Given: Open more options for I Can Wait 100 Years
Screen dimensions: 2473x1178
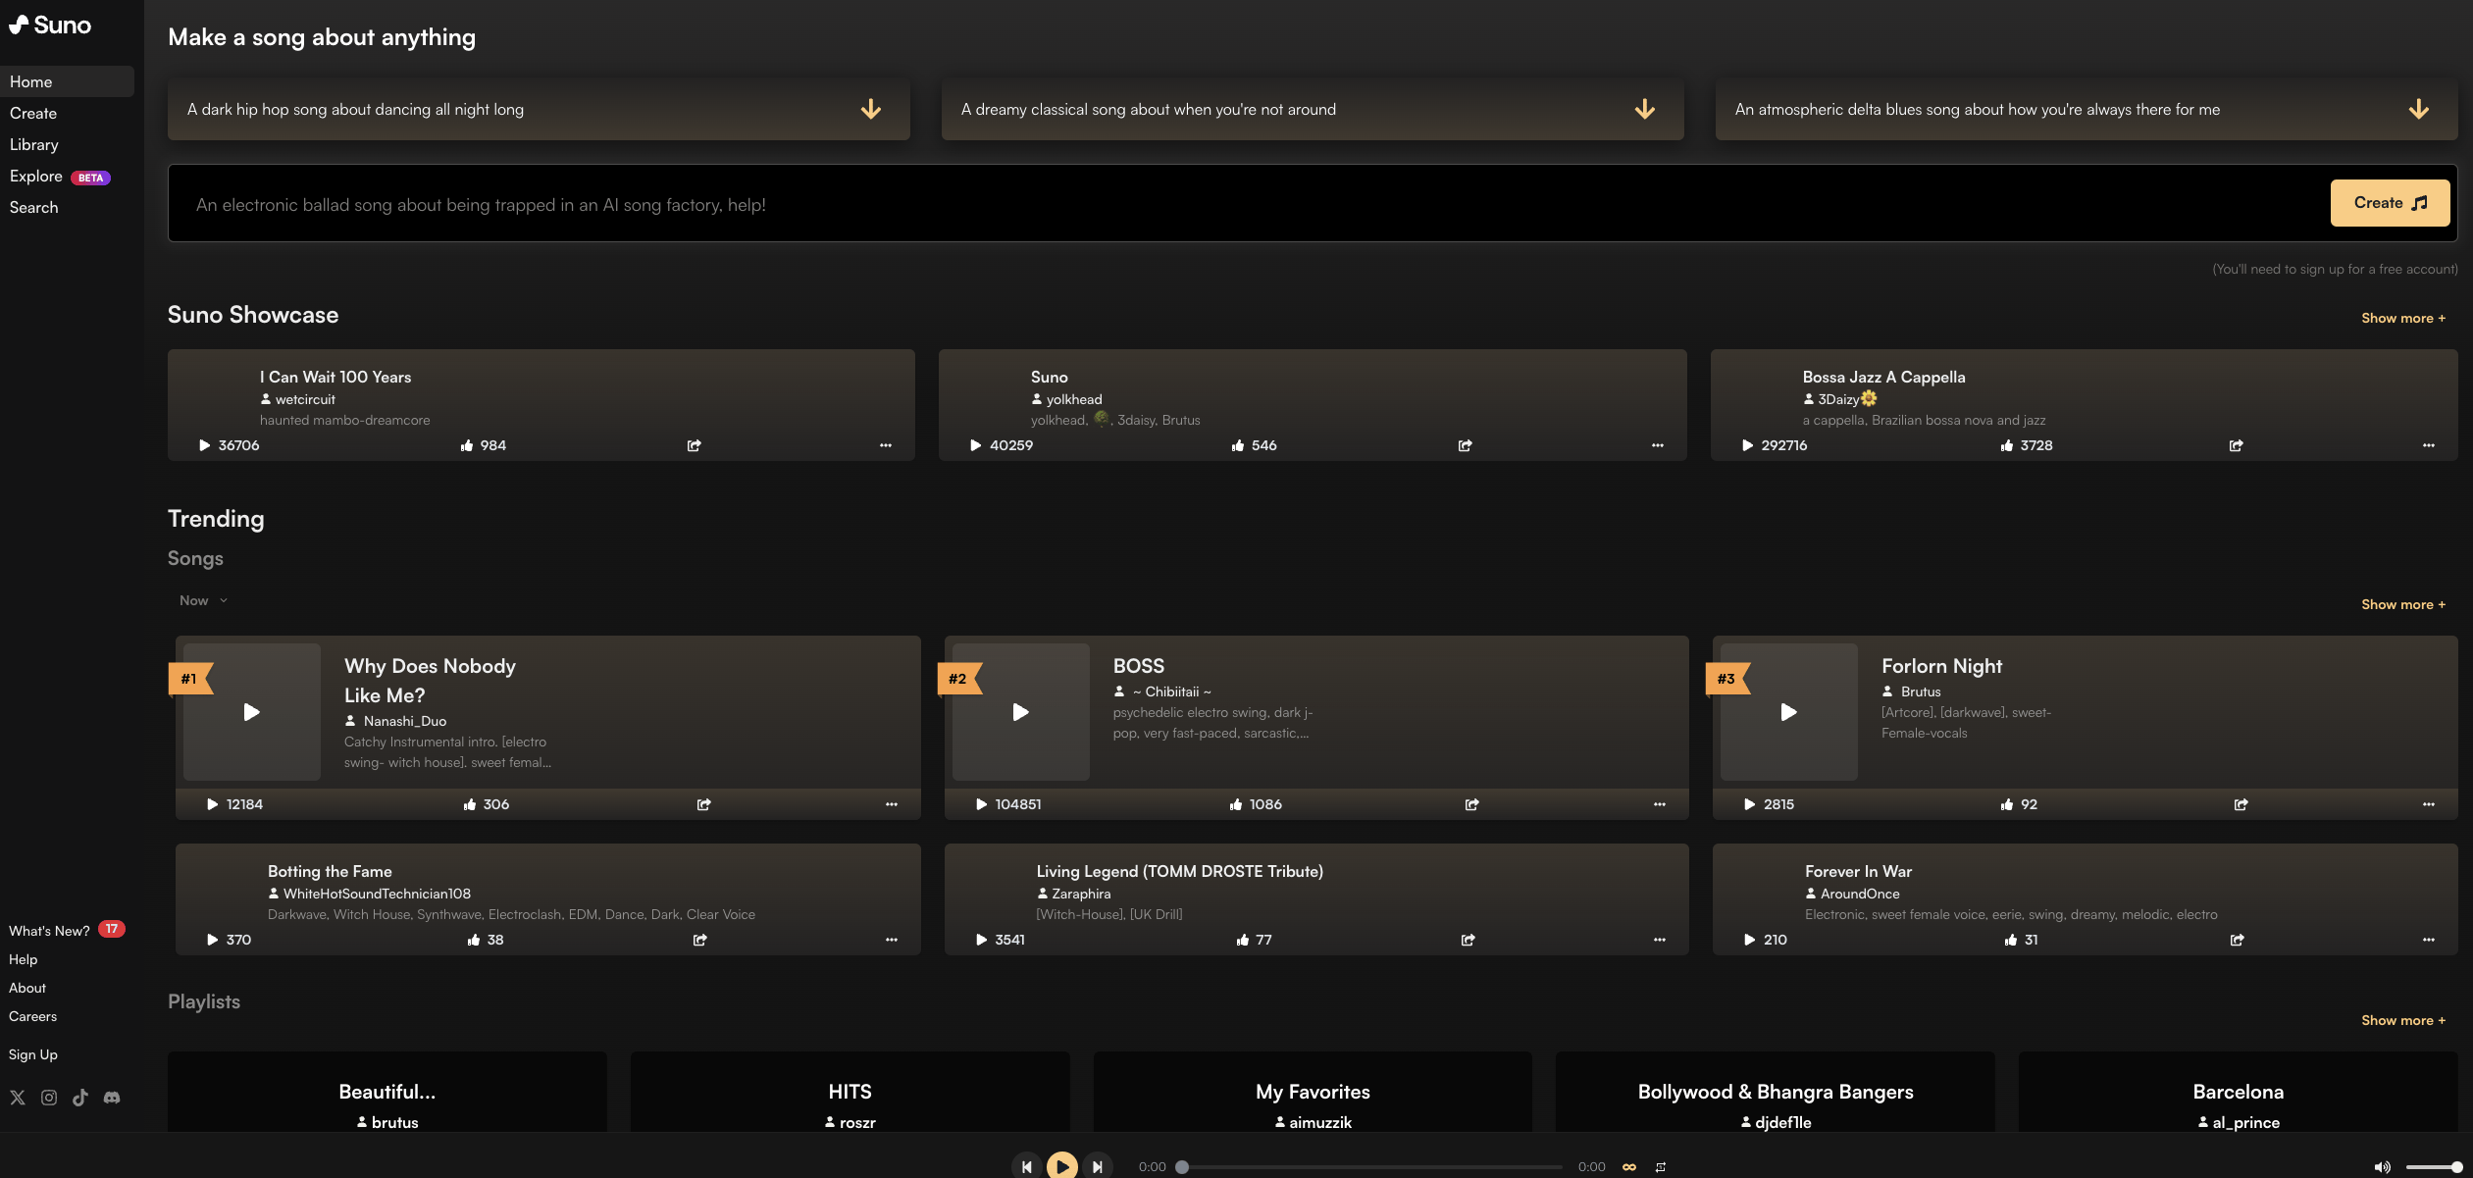Looking at the screenshot, I should pos(886,445).
